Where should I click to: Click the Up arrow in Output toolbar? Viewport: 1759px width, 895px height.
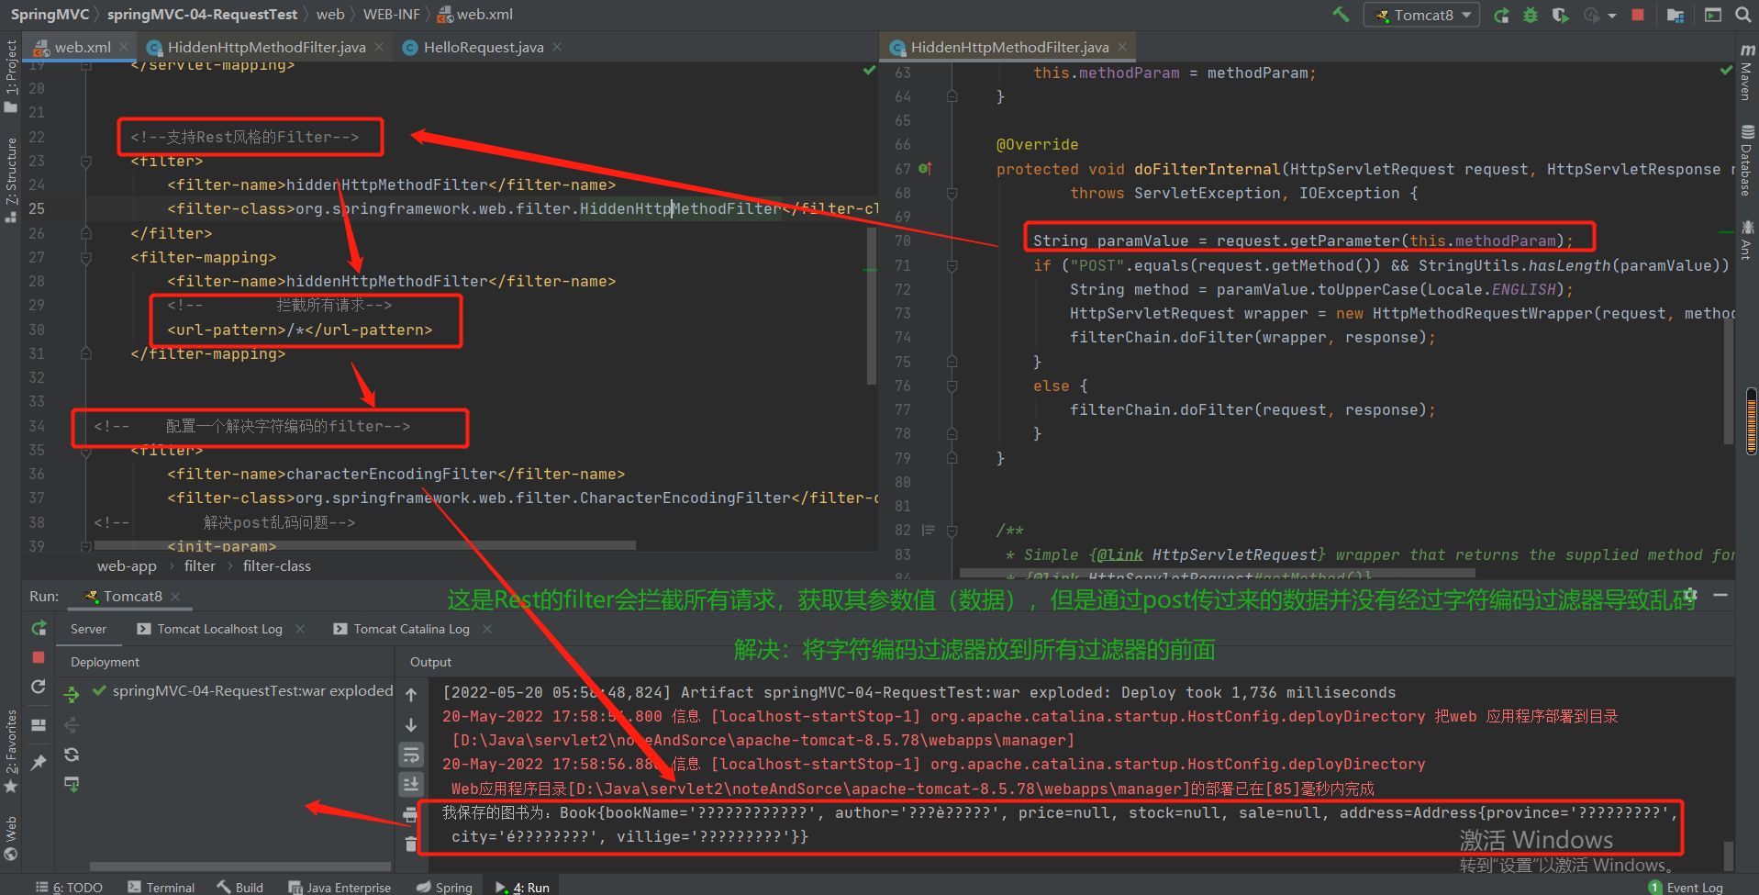click(411, 695)
